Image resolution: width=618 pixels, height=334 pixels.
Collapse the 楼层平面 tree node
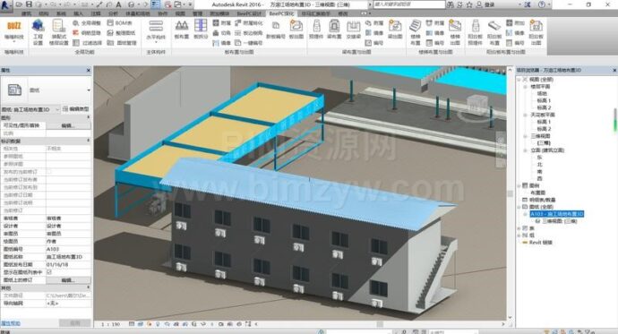click(x=526, y=87)
